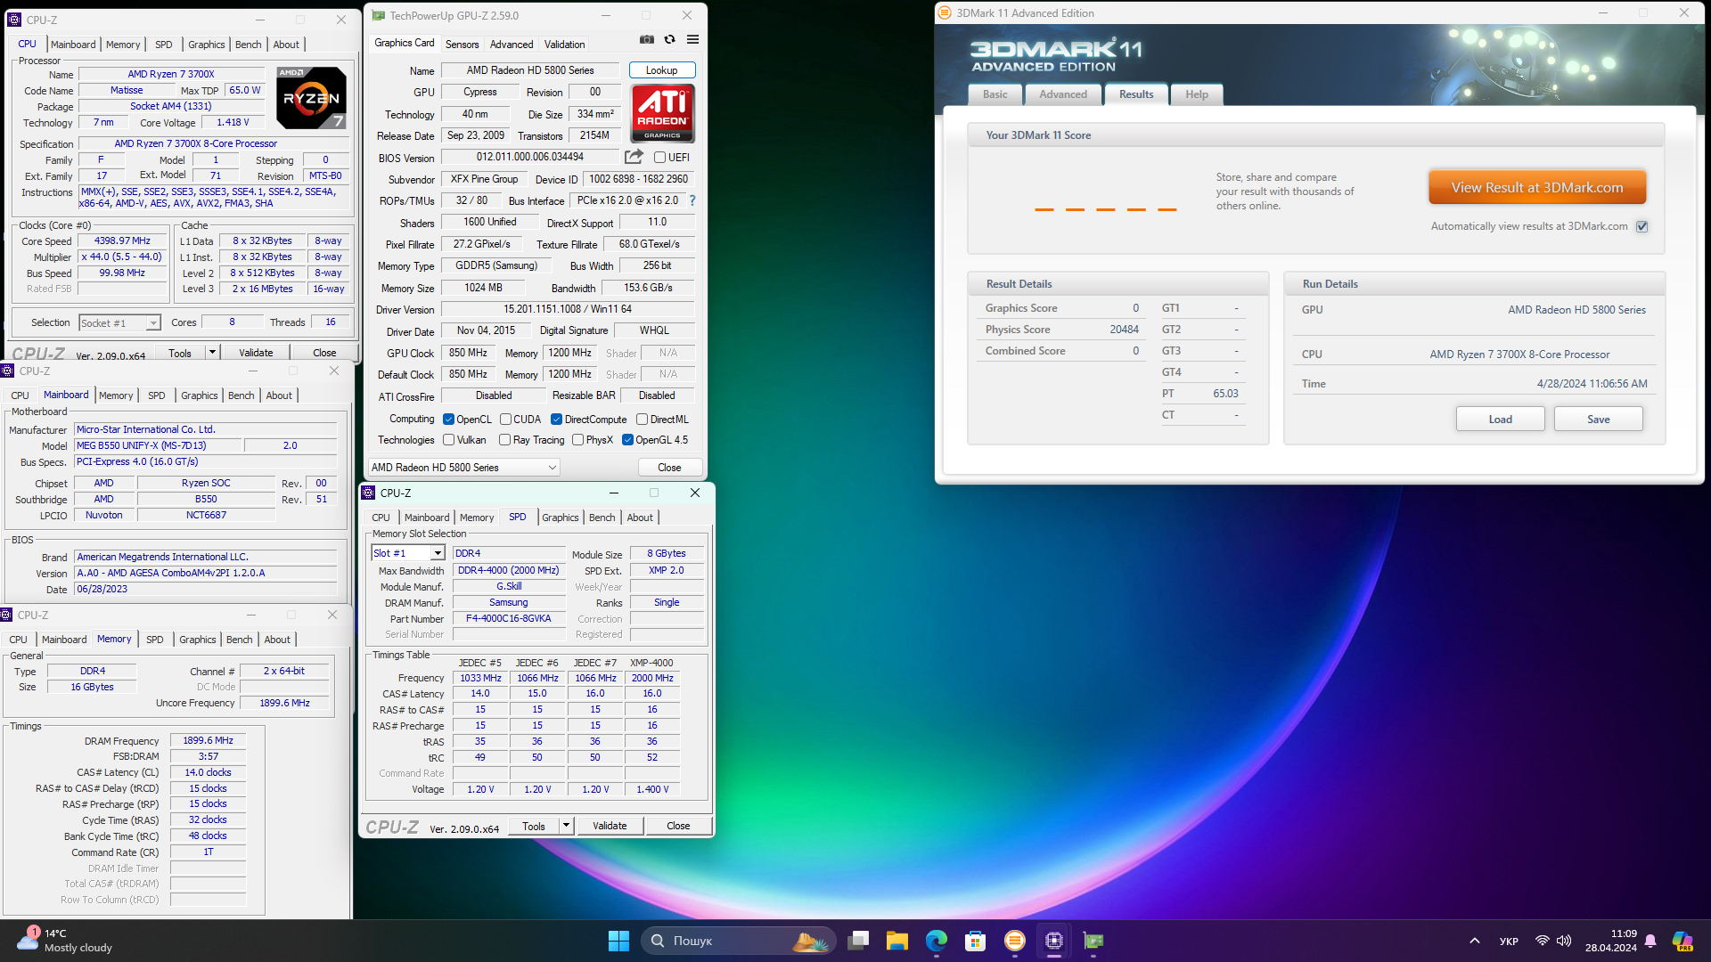Click Physics Score value 20484
Image resolution: width=1711 pixels, height=962 pixels.
pos(1124,330)
